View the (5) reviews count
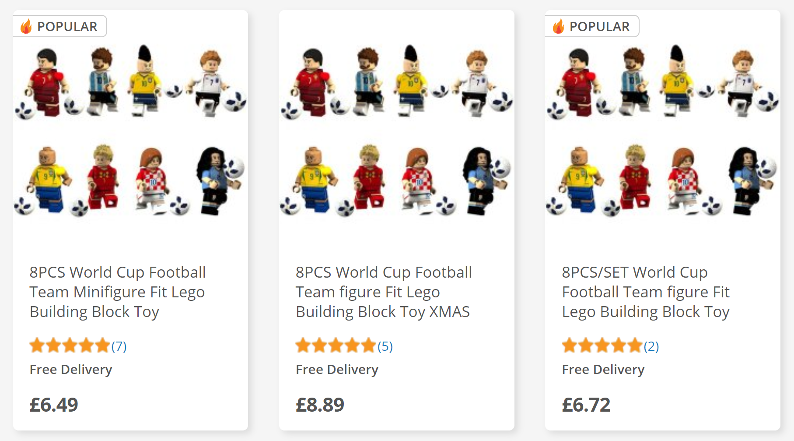Screen dimensions: 794x441 [x=385, y=346]
